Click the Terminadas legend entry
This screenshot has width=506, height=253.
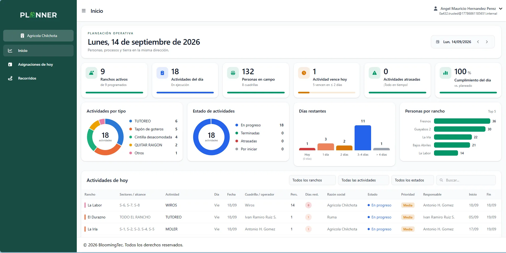coord(259,133)
